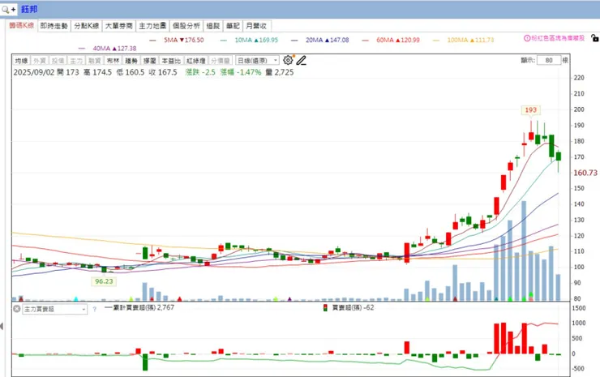Click the 10MA legend color line
Viewport: 600px width, 377px height.
[224, 41]
